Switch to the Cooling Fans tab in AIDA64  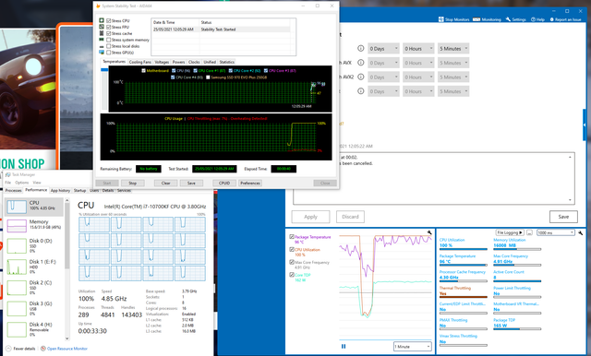click(139, 62)
